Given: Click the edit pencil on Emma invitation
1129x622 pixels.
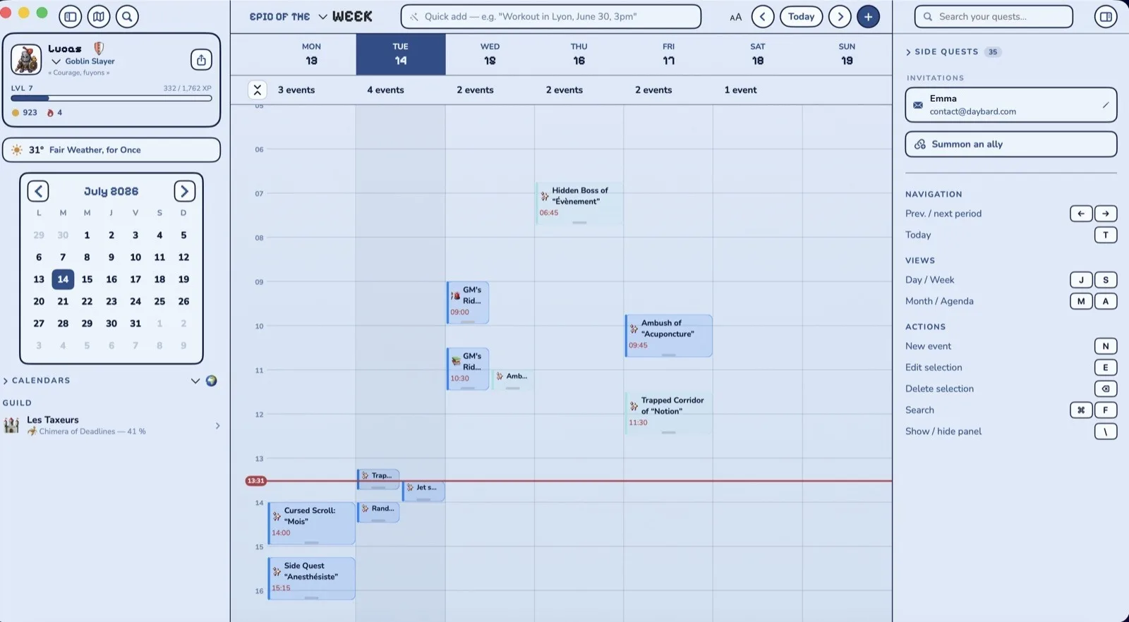Looking at the screenshot, I should pyautogui.click(x=1105, y=105).
